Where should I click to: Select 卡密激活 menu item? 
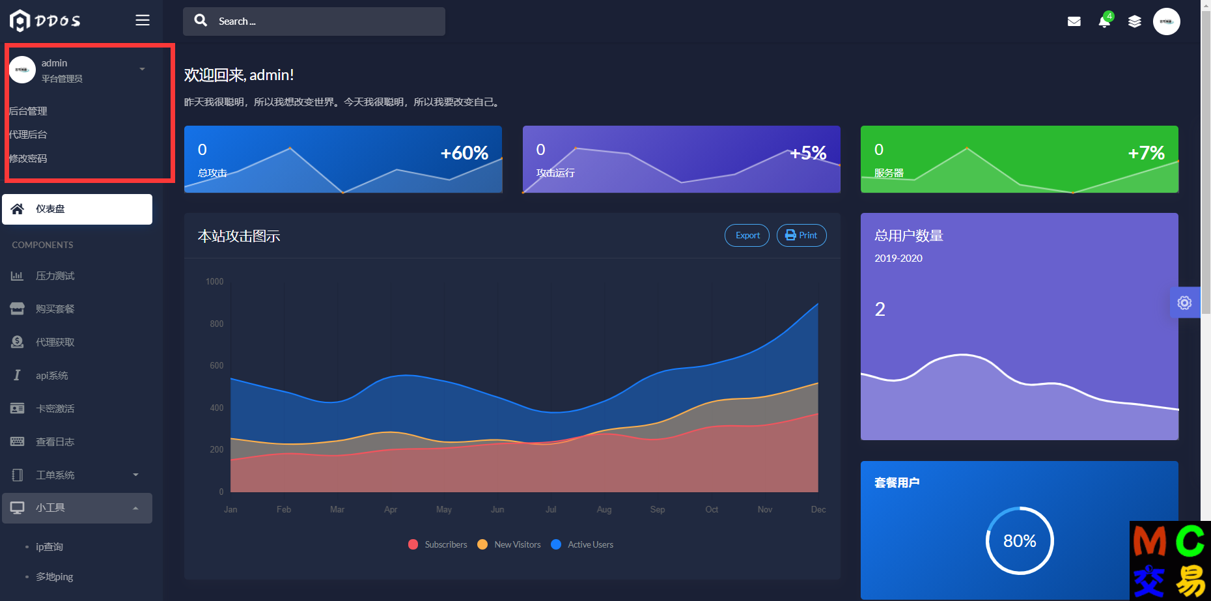[x=77, y=408]
